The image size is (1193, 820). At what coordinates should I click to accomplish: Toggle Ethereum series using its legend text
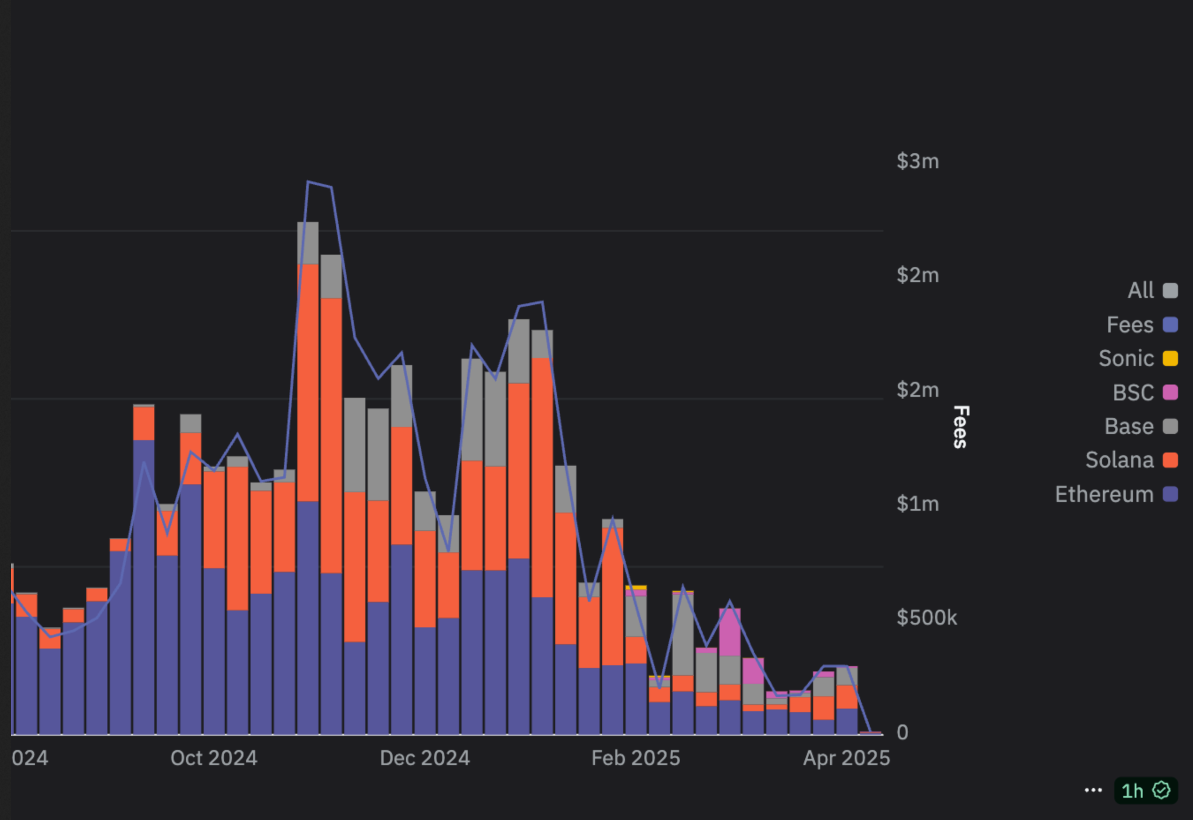point(1104,494)
